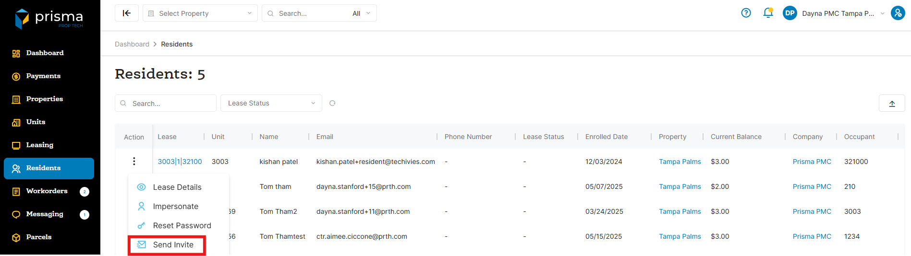Expand the All search scope dropdown

[361, 13]
